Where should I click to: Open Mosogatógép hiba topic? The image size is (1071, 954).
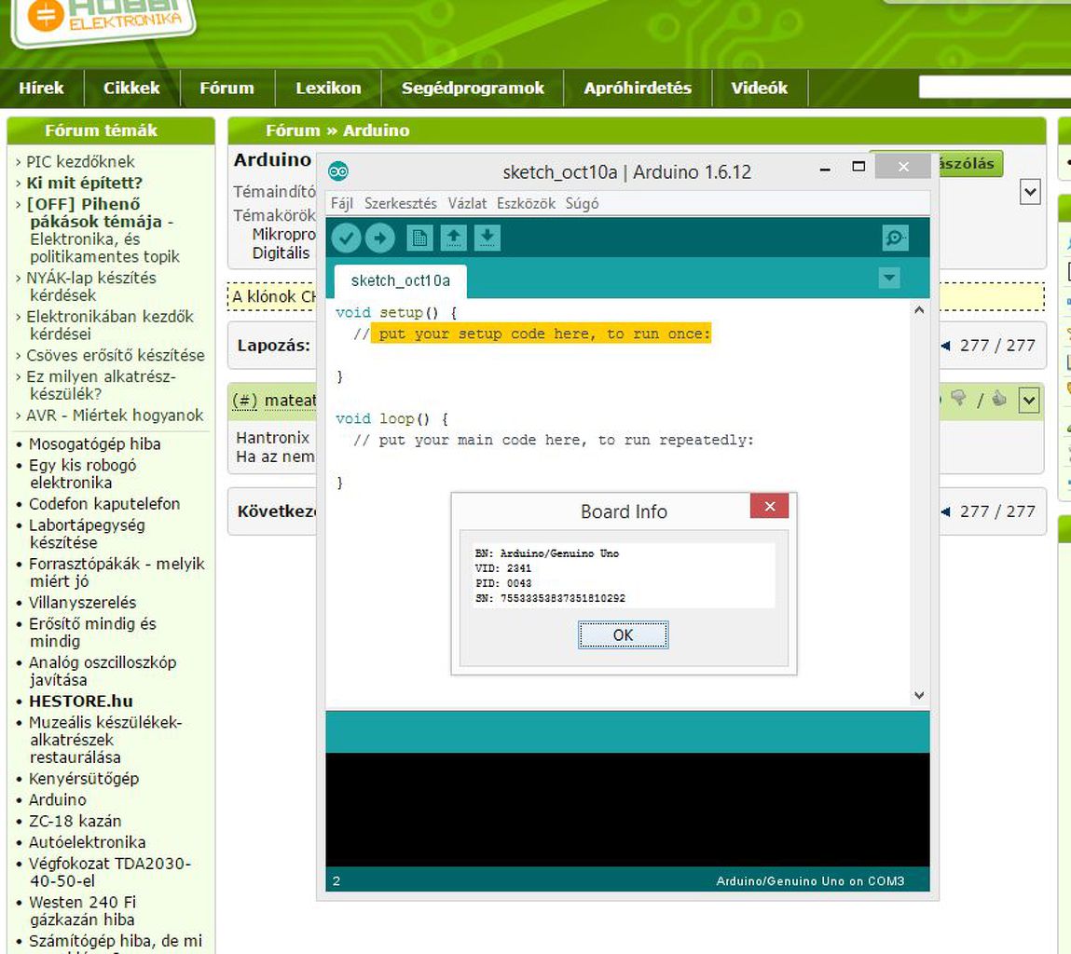[x=94, y=443]
